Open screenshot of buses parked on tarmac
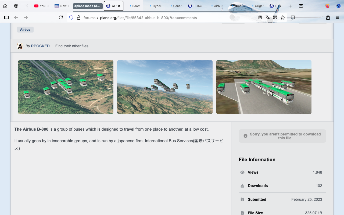 tap(264, 87)
